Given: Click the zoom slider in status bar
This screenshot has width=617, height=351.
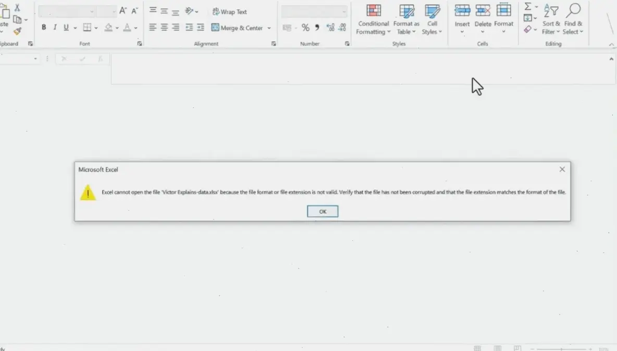Looking at the screenshot, I should pyautogui.click(x=561, y=348).
